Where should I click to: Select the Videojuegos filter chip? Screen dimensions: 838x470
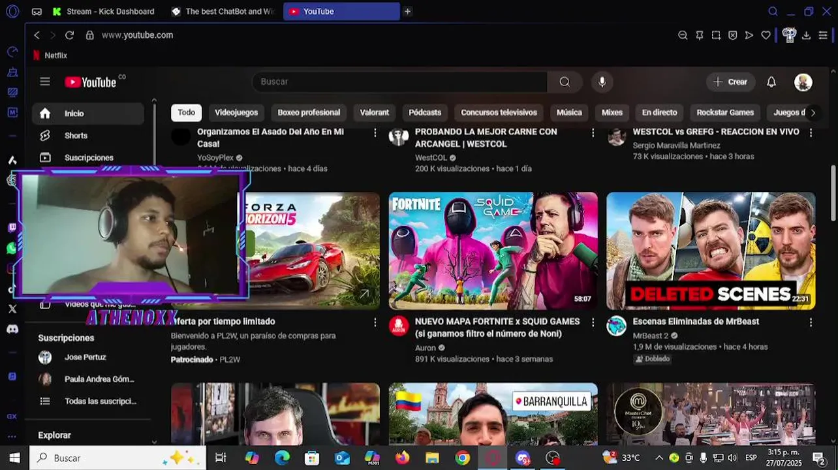[x=236, y=112]
